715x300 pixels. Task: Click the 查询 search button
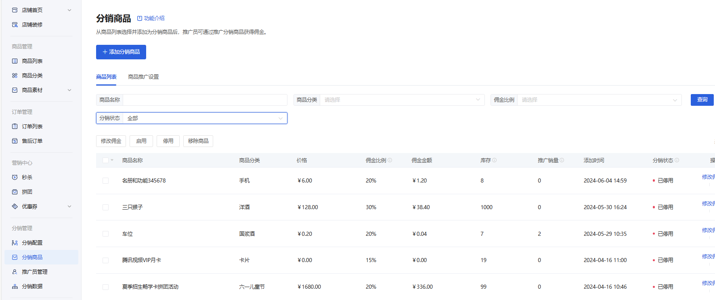702,100
